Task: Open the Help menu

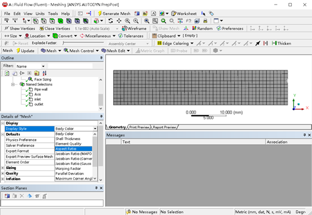Action: (65, 14)
